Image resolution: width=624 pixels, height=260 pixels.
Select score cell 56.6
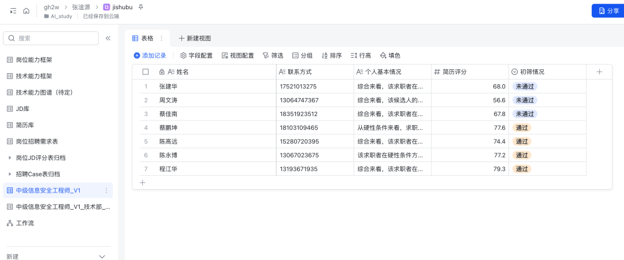pyautogui.click(x=470, y=100)
